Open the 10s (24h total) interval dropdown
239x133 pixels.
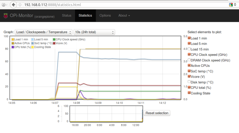[x=94, y=32]
